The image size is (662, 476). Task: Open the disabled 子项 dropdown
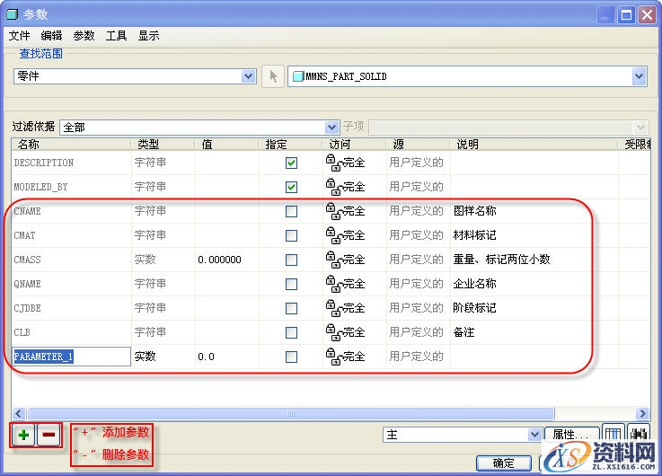(x=640, y=127)
